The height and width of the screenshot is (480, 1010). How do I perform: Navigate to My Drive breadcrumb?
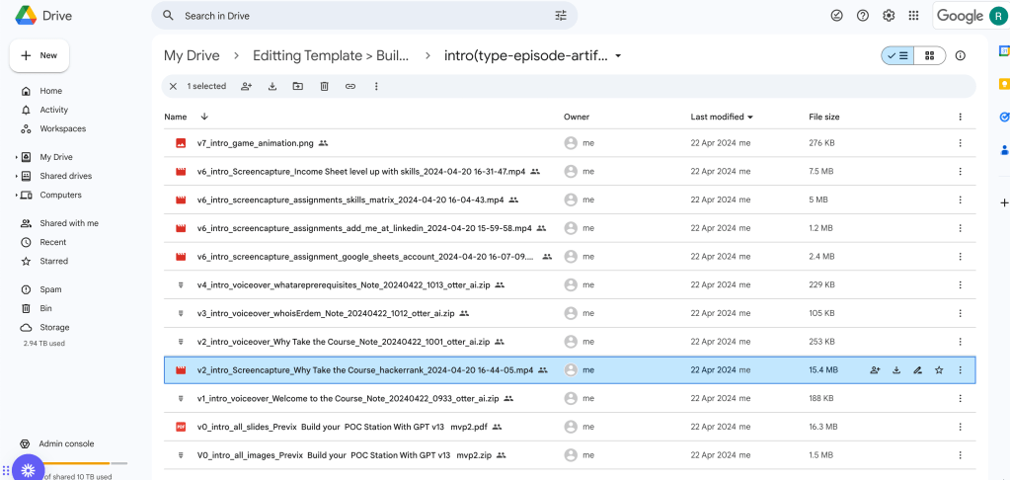click(192, 55)
